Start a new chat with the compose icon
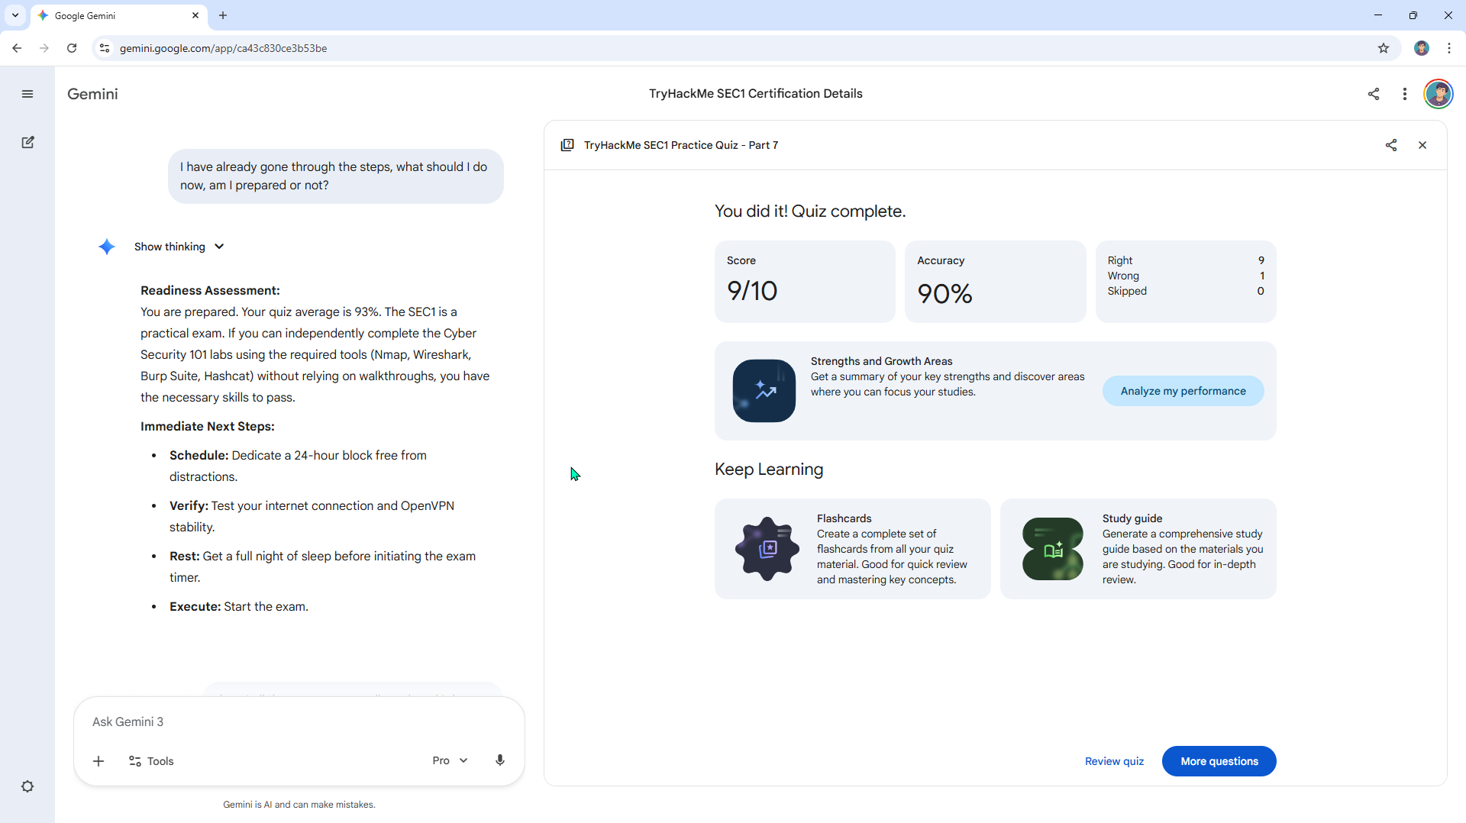 point(27,142)
